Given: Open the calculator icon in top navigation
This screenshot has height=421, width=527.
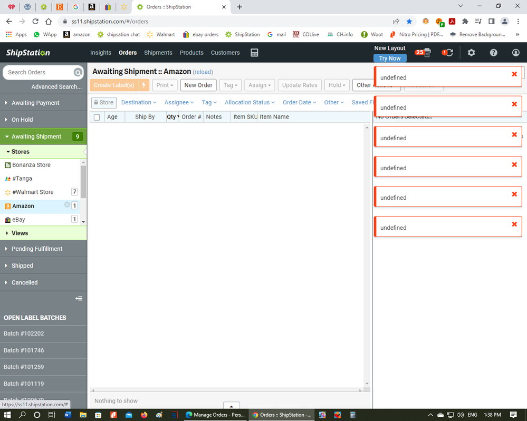Looking at the screenshot, I should [x=254, y=53].
